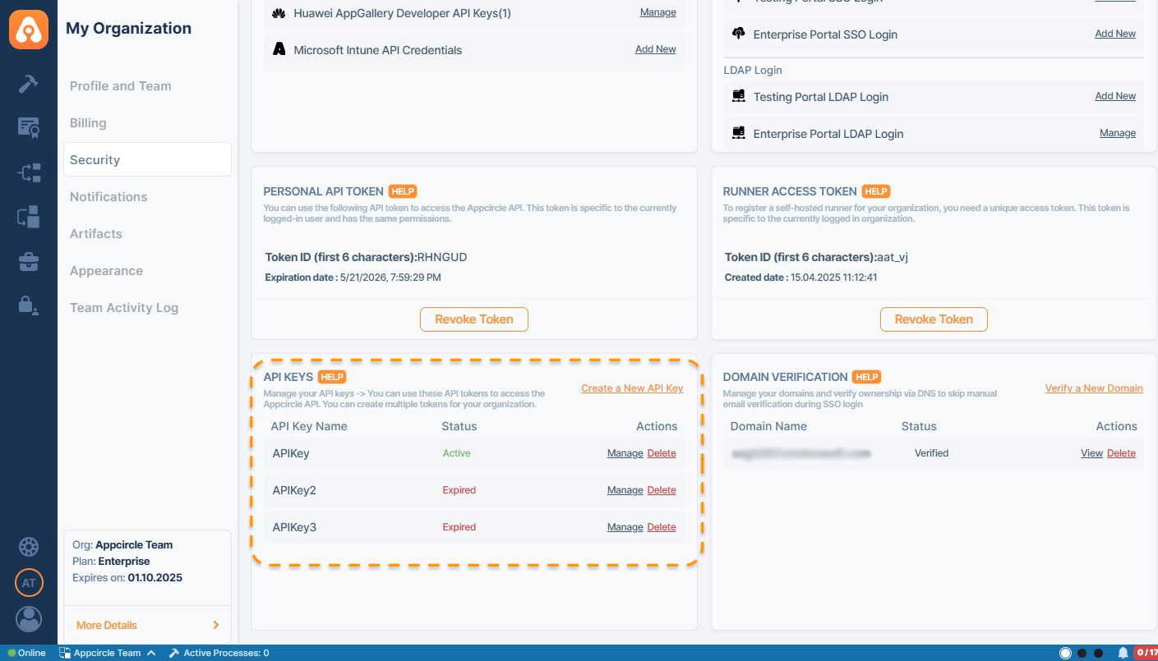
Task: Revoke the Personal API Token
Action: (474, 319)
